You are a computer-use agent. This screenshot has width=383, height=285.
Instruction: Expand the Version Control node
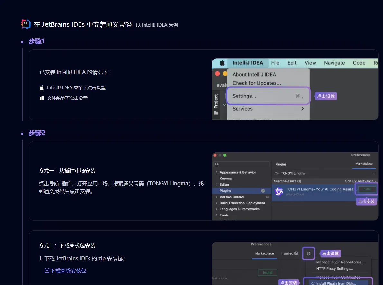pyautogui.click(x=216, y=197)
